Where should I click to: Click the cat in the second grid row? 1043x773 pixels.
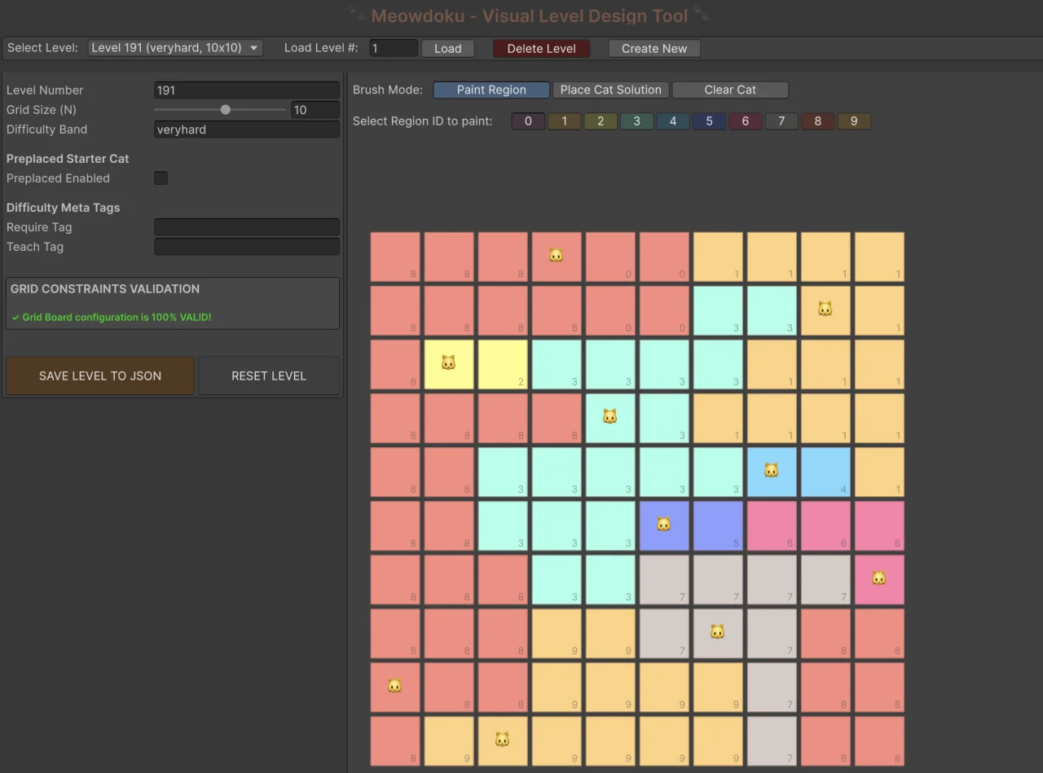point(825,310)
